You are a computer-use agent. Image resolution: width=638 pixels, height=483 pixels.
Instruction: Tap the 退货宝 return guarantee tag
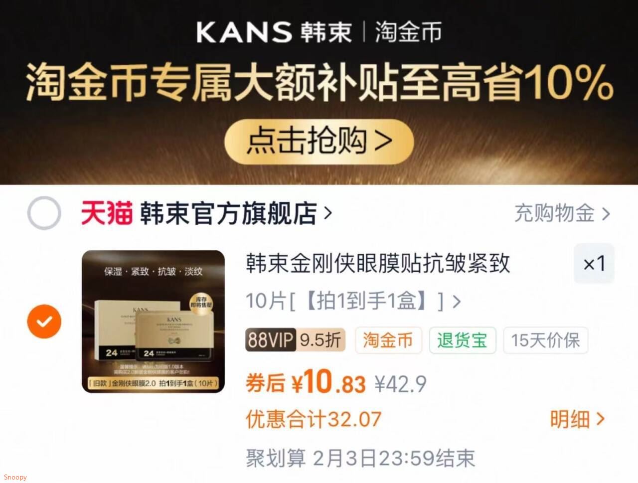462,340
